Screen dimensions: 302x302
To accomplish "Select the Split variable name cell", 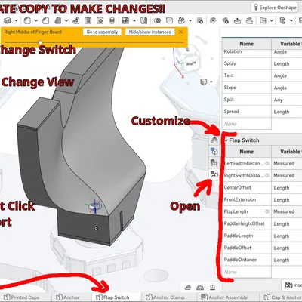I will (246, 100).
